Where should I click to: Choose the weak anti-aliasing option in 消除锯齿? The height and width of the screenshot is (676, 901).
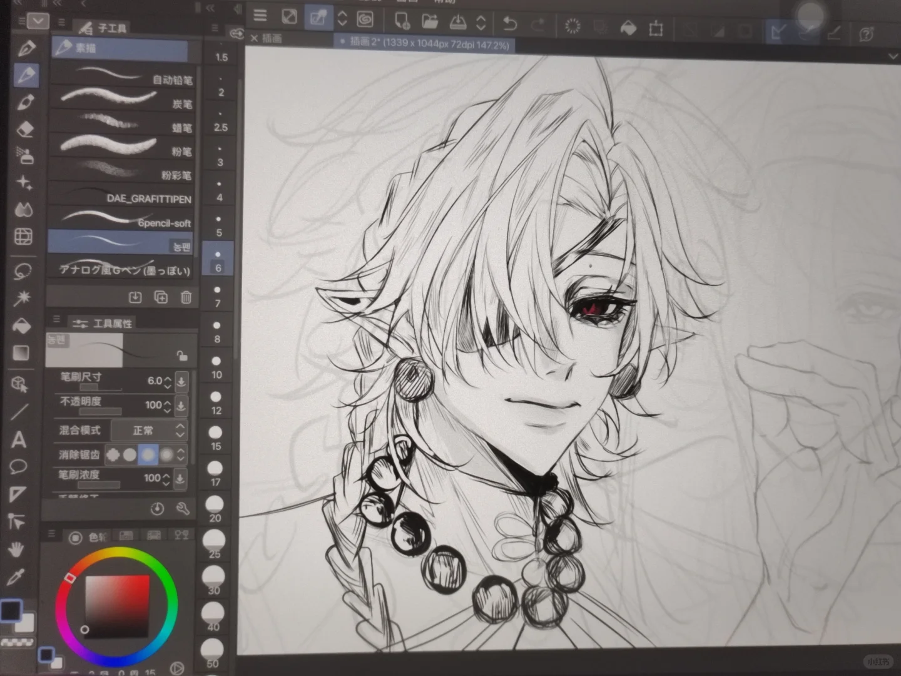click(x=130, y=454)
